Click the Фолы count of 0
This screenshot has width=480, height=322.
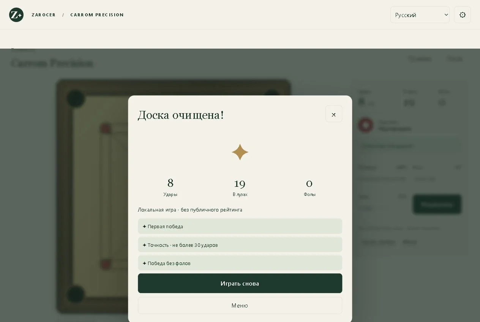coord(309,184)
